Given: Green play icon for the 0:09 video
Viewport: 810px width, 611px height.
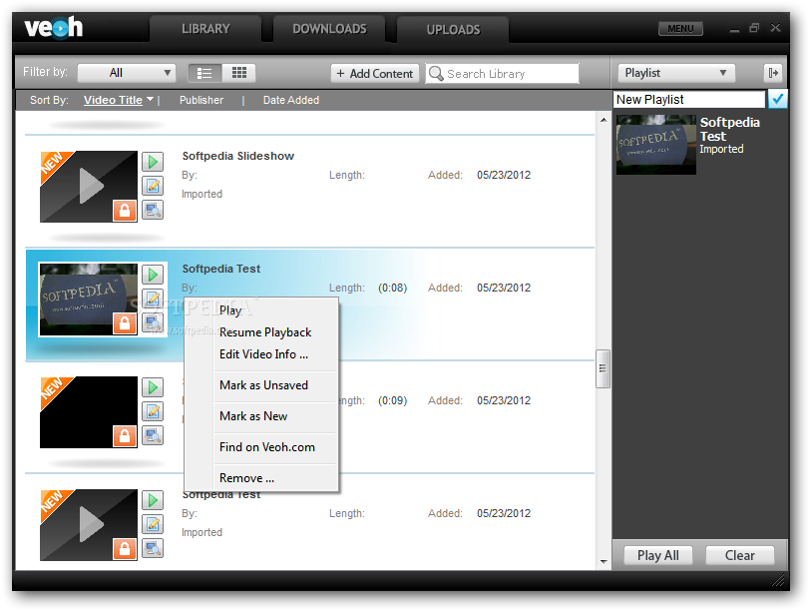Looking at the screenshot, I should (x=153, y=387).
